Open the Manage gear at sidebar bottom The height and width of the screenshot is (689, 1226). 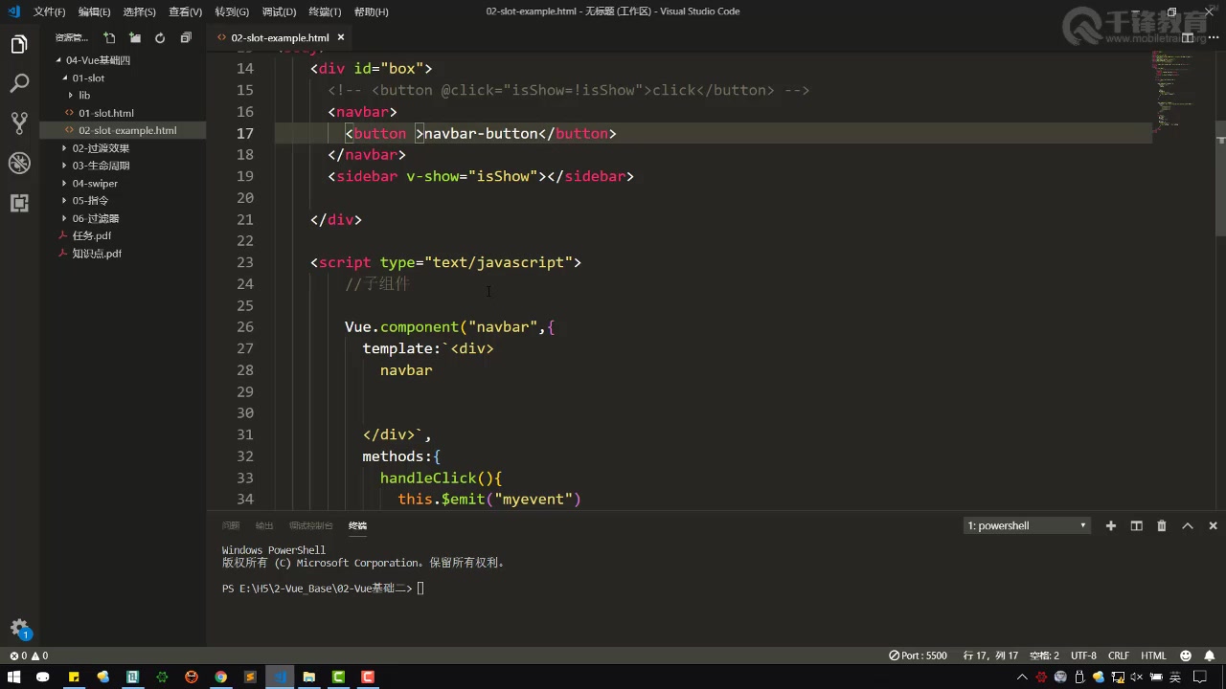click(19, 629)
